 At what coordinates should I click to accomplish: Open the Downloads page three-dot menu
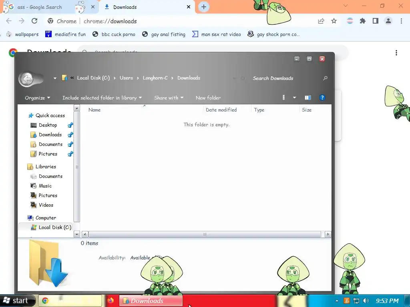pos(396,53)
